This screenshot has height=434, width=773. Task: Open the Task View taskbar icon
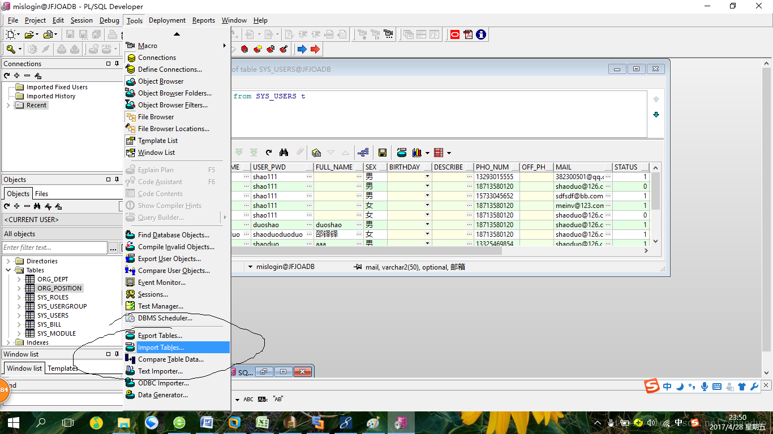click(x=68, y=422)
